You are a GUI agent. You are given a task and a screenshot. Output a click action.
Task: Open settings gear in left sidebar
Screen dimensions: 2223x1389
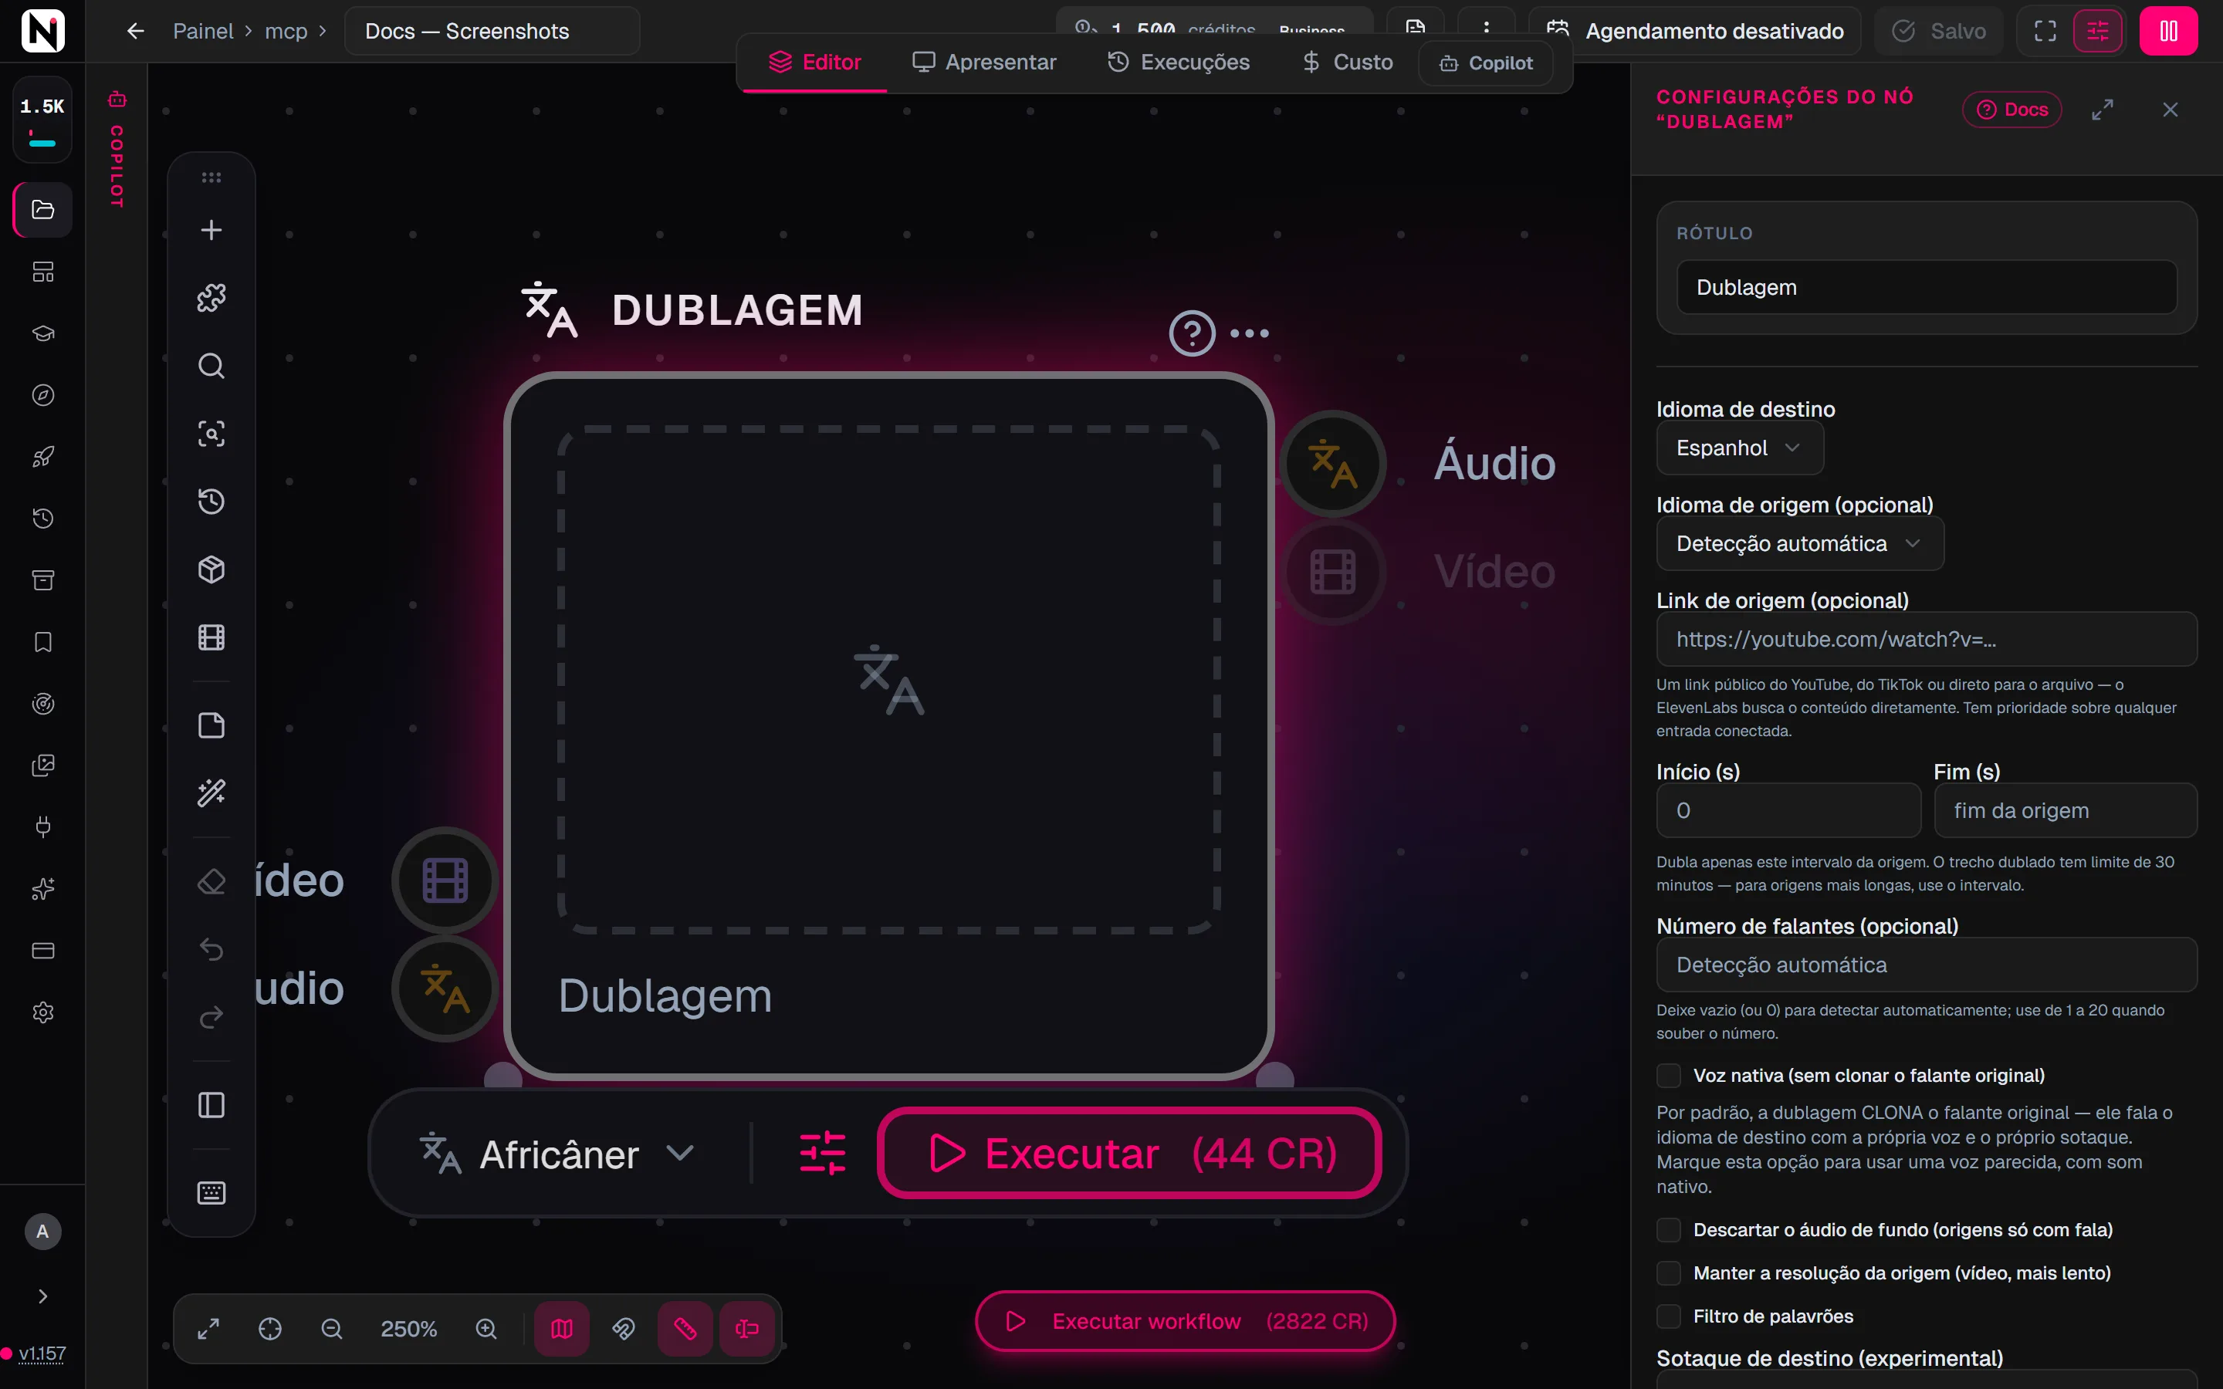point(42,1012)
